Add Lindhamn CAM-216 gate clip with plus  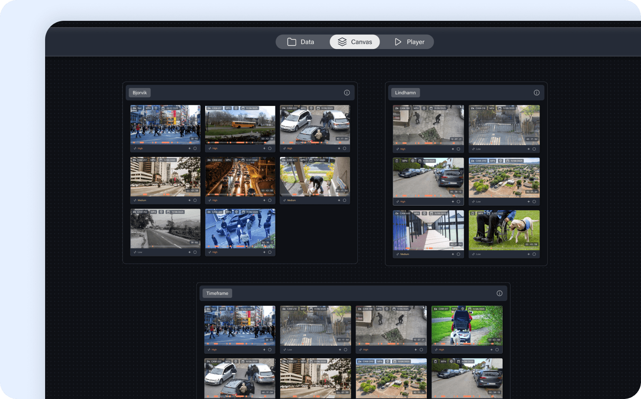(529, 149)
